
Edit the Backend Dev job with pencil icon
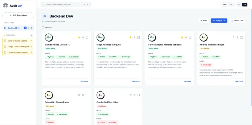coord(29,28)
